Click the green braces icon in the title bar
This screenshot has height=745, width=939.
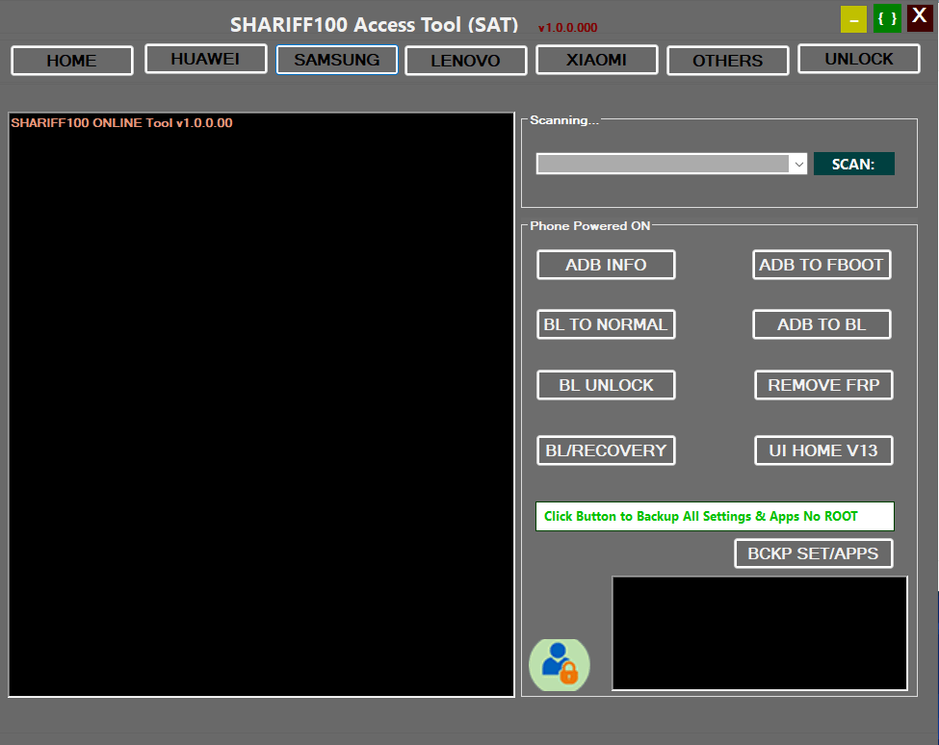[x=886, y=17]
